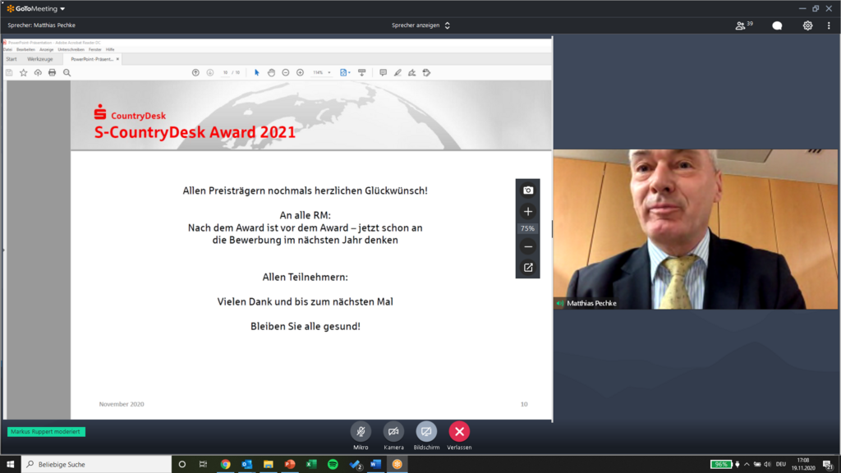The image size is (841, 473).
Task: Turn on the Kamera button
Action: point(393,432)
